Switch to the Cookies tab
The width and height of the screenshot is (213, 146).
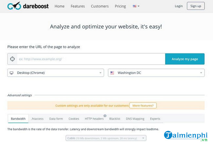click(74, 119)
